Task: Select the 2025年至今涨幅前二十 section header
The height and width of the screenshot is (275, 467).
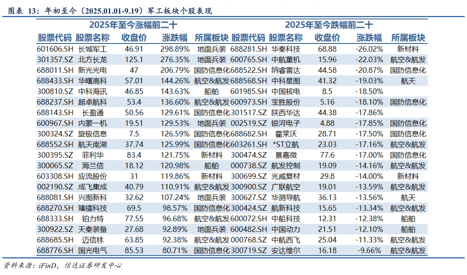Action: tap(133, 25)
